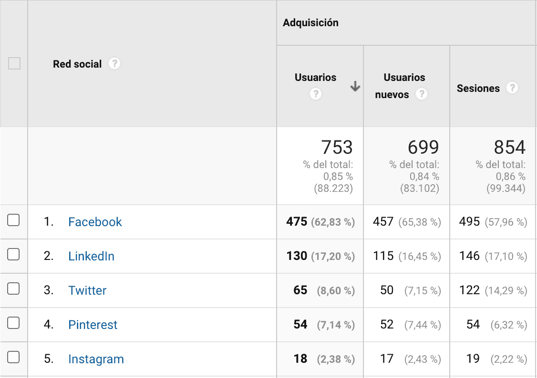Sort by Usuarios nuevos column header
537x378 pixels.
tap(404, 78)
